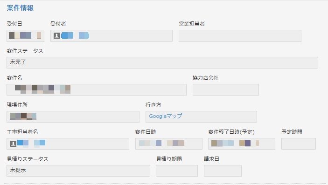Click the 行き方 field box
The height and width of the screenshot is (185, 328).
(201, 116)
